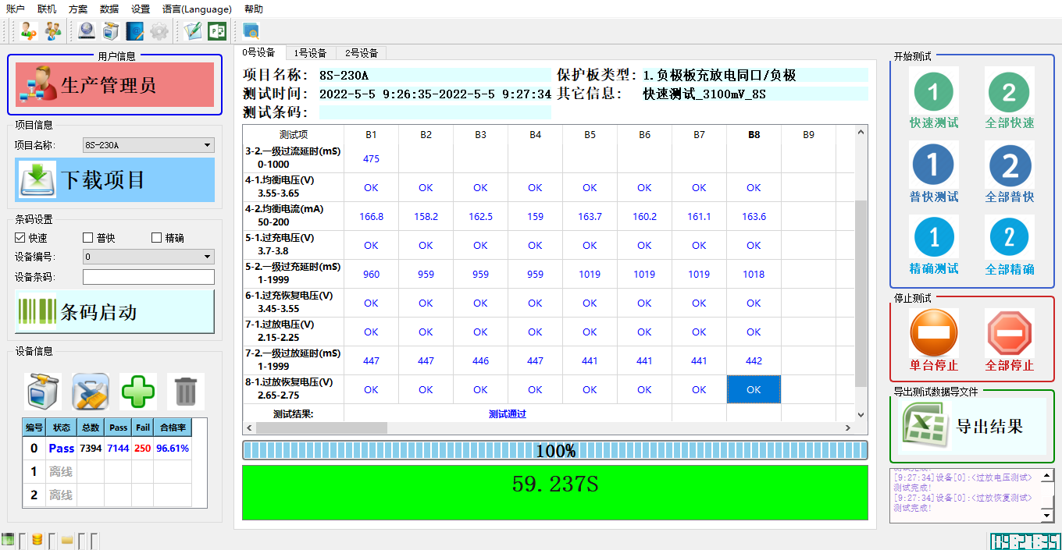Viewport: 1062px width, 550px height.
Task: Click the 导出结果 button
Action: point(971,426)
